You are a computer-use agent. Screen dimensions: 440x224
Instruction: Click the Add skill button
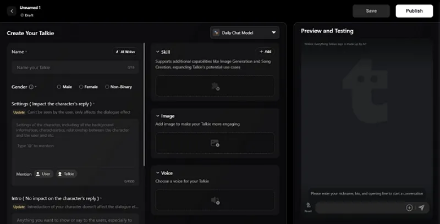[265, 52]
